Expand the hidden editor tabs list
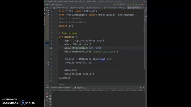The height and width of the screenshot is (107, 191). 143,8
